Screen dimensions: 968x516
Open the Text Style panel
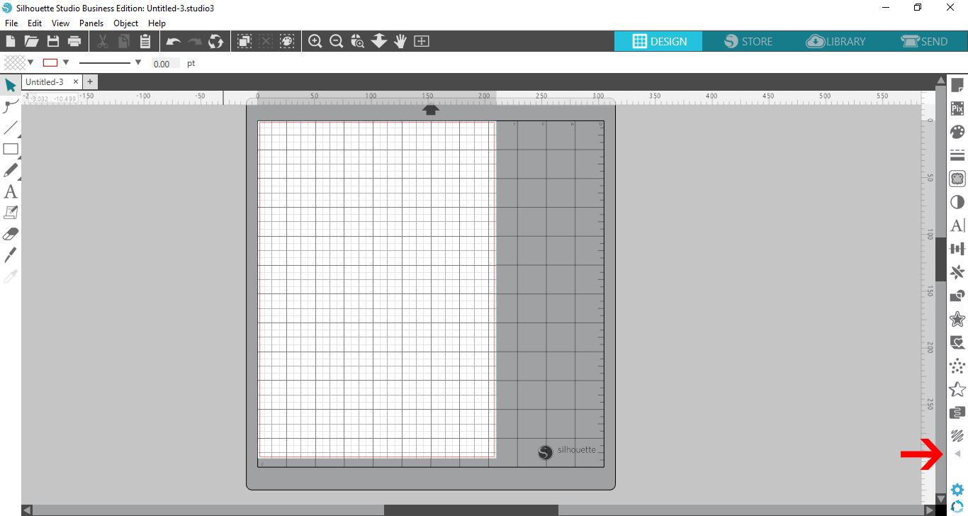click(x=957, y=225)
